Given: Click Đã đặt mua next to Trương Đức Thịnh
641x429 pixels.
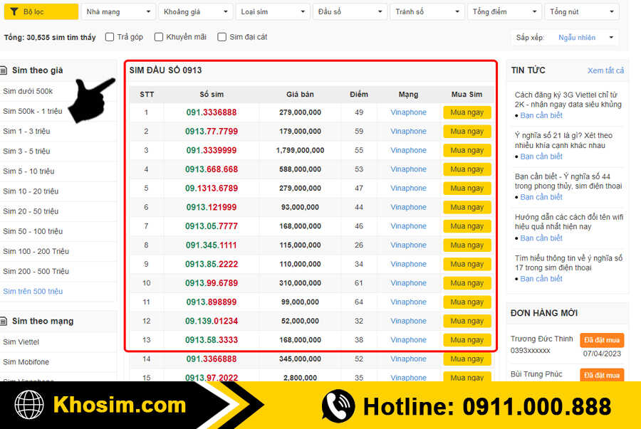Looking at the screenshot, I should pyautogui.click(x=602, y=339).
